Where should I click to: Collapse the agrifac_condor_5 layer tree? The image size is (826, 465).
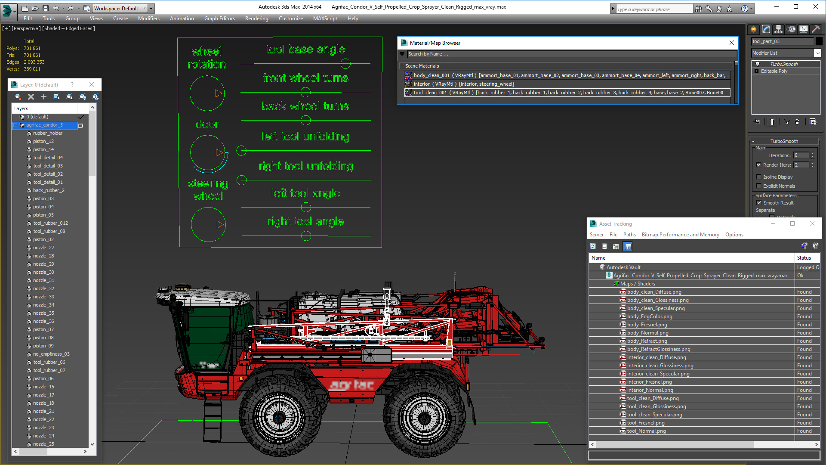[x=15, y=125]
